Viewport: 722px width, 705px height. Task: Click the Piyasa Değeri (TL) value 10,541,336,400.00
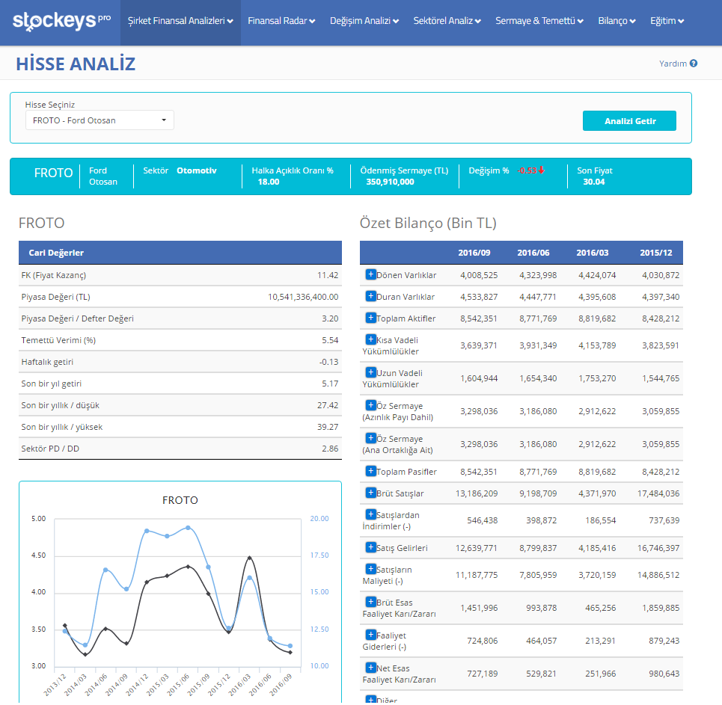click(303, 297)
